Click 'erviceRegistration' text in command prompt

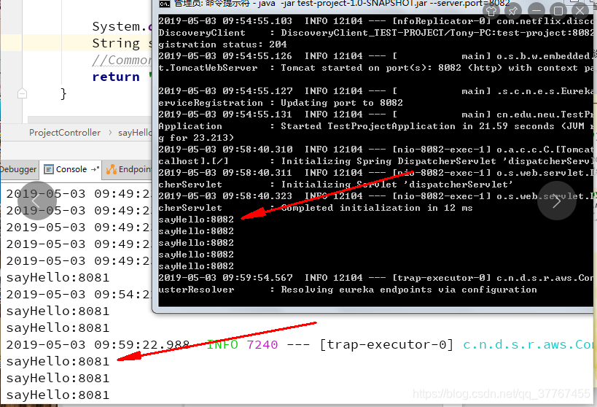(211, 103)
